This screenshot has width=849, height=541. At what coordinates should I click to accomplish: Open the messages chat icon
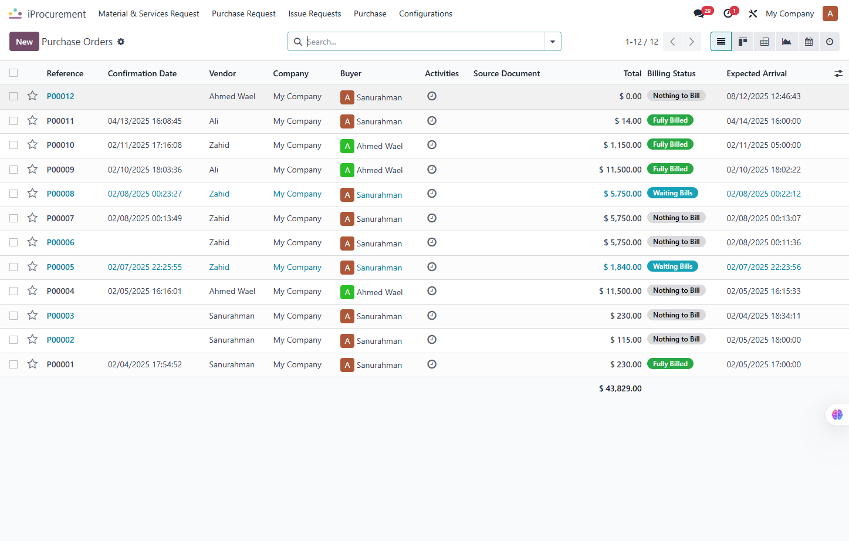tap(699, 13)
